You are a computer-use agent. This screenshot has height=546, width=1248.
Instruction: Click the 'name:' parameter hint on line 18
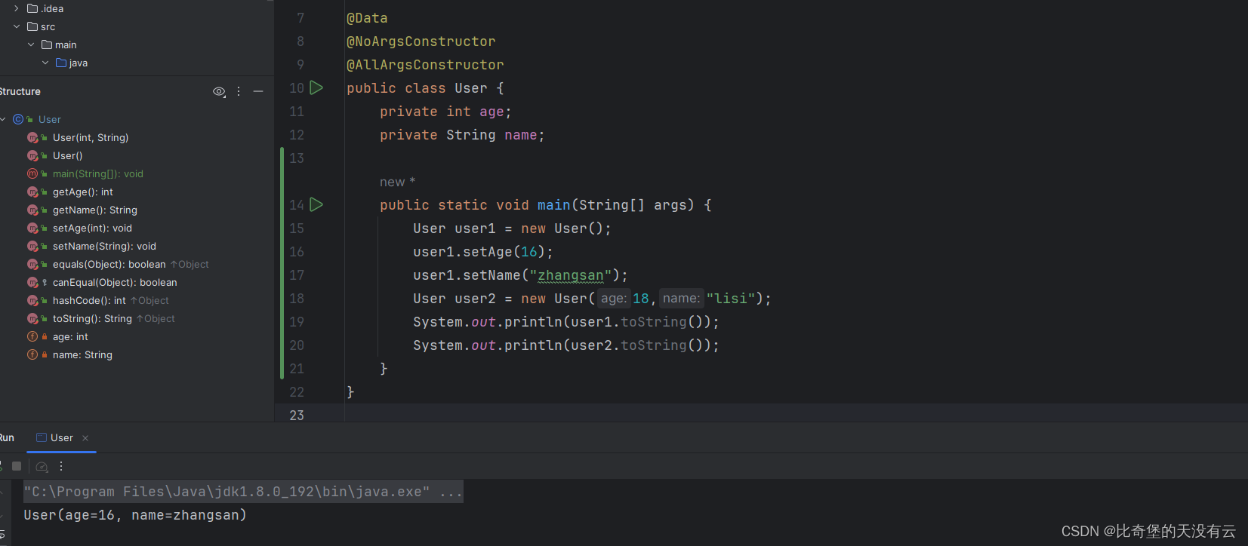681,299
